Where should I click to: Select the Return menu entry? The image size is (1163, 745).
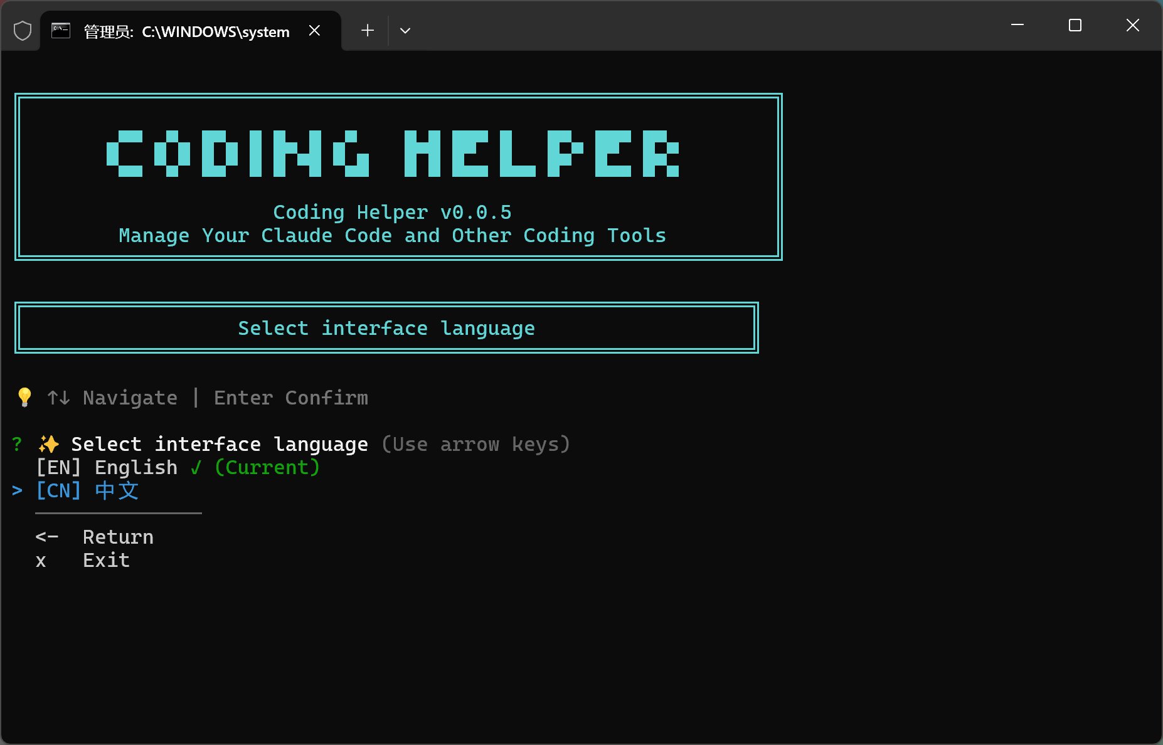118,537
